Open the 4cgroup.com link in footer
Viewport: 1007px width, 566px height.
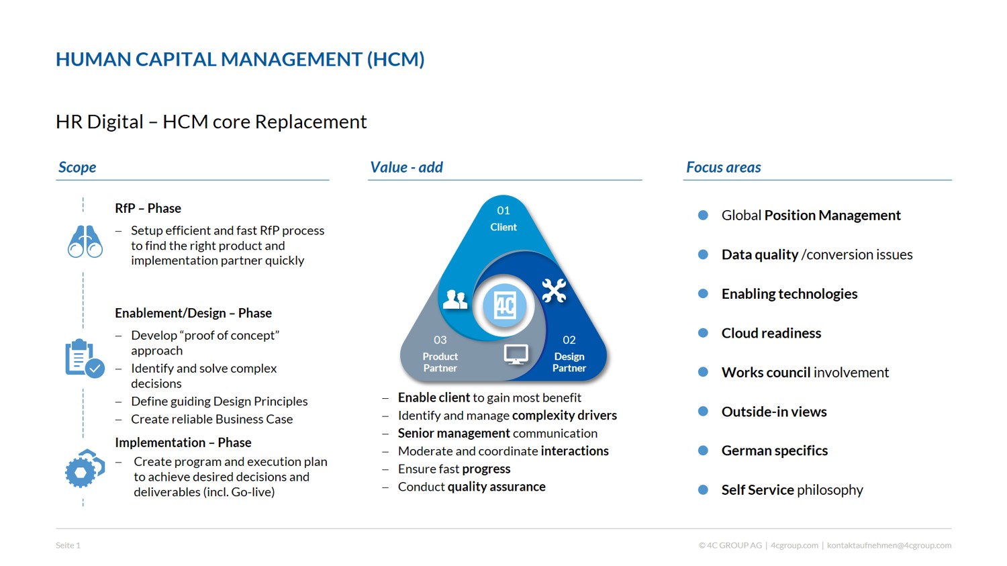pos(794,545)
